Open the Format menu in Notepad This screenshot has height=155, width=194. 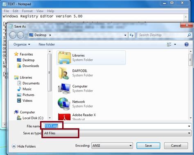point(27,11)
